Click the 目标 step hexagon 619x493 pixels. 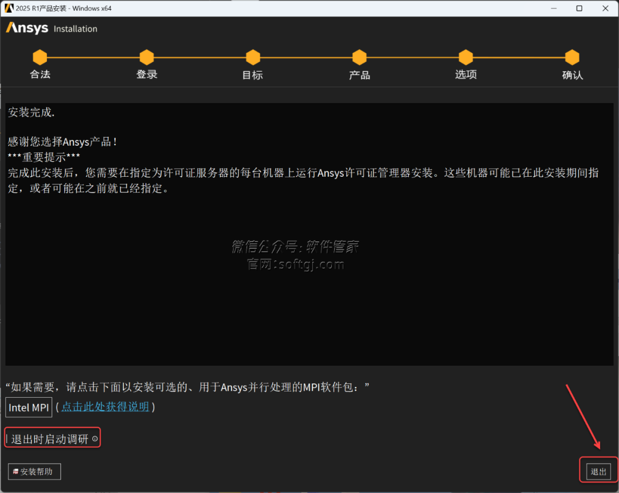point(253,57)
